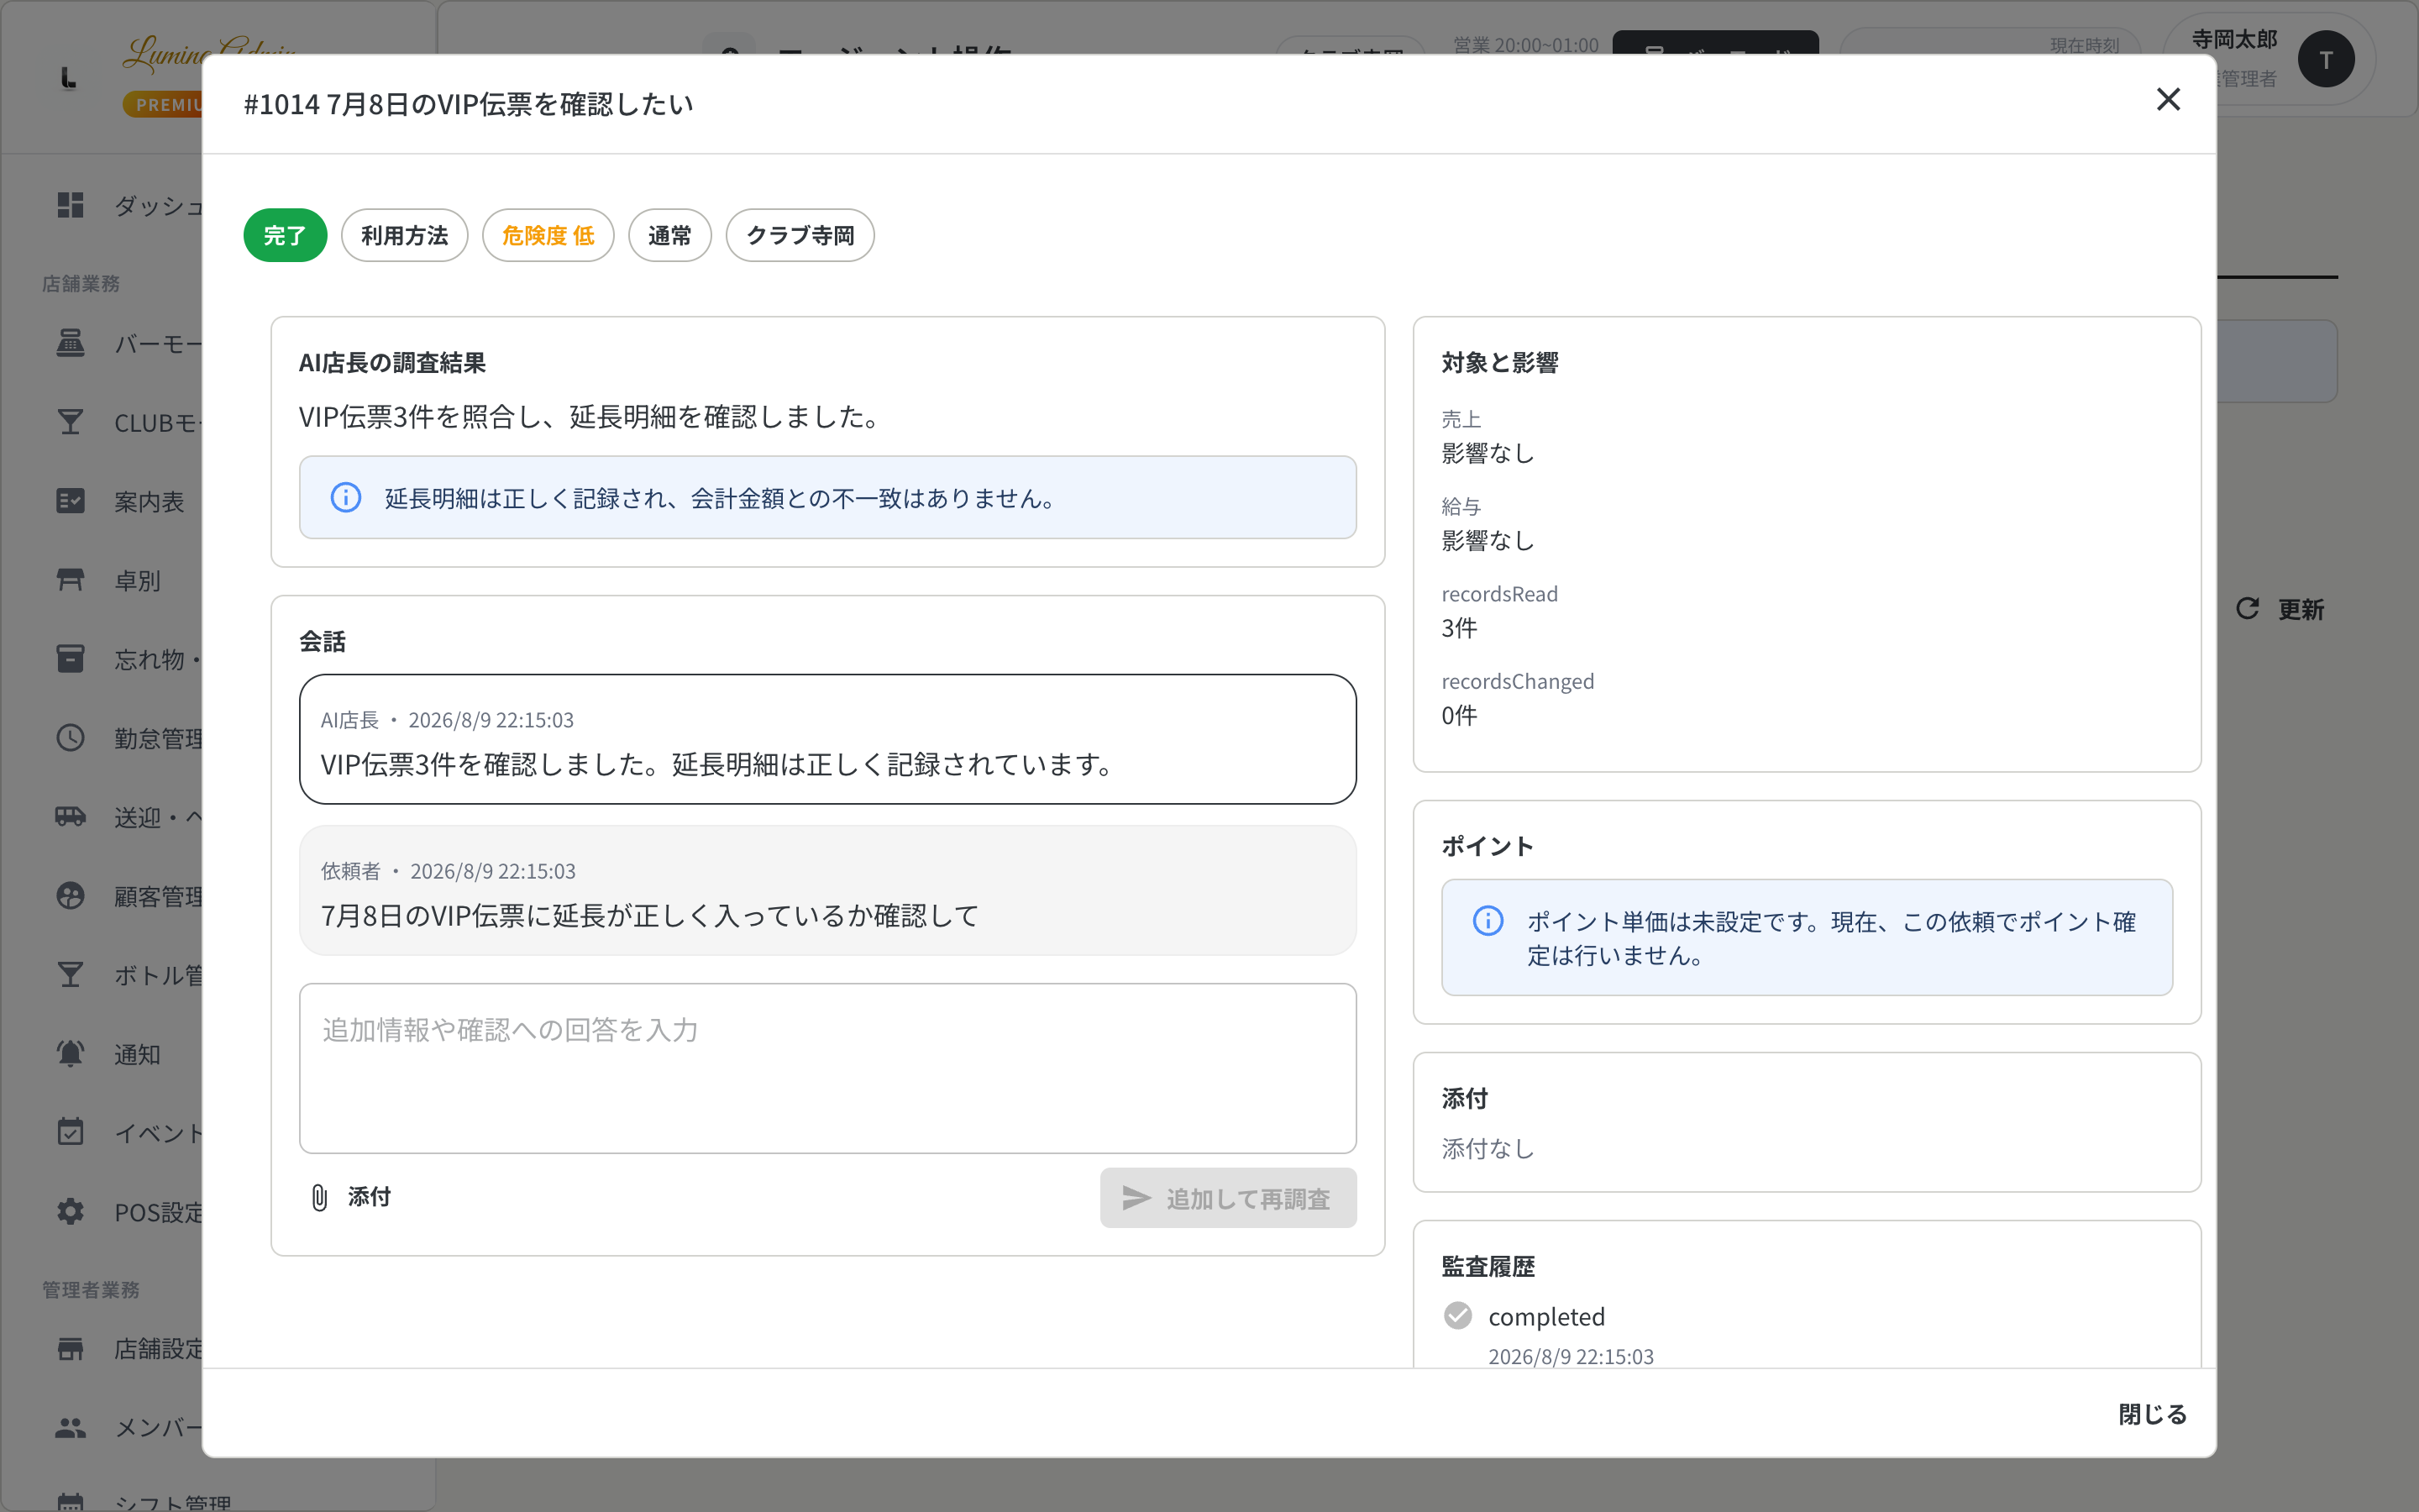Click the クラブ寺岡 chip
Viewport: 2419px width, 1512px height.
800,235
